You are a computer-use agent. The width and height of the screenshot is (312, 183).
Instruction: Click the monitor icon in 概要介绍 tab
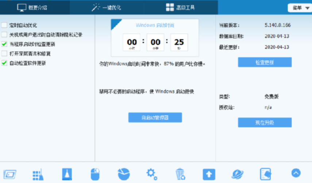[x=22, y=8]
